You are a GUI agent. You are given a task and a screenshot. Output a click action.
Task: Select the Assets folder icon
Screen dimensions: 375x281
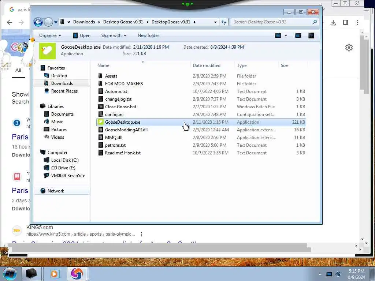pos(100,76)
